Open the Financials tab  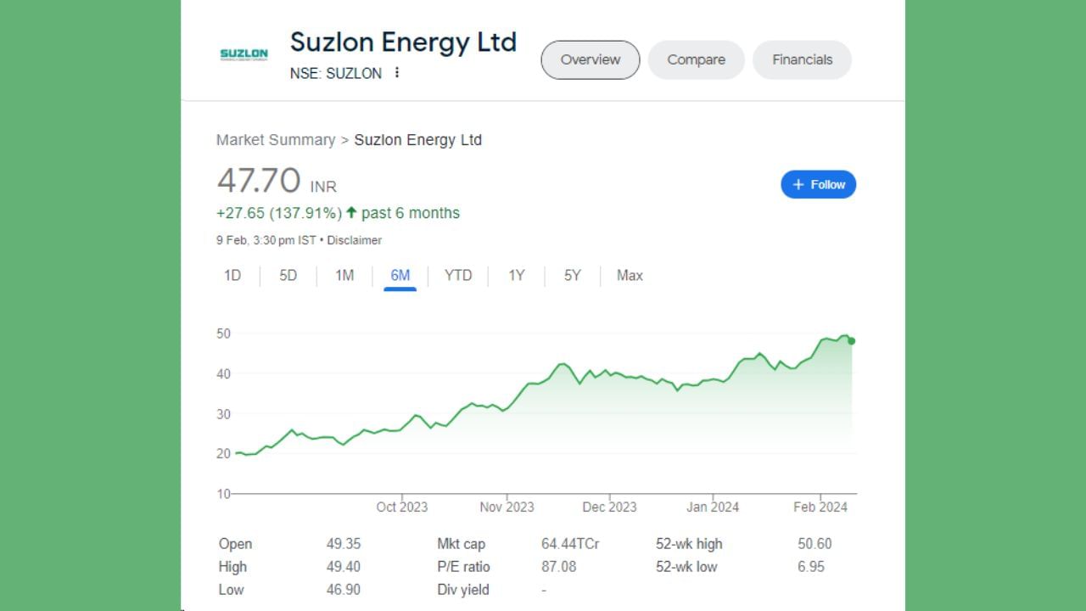pyautogui.click(x=802, y=59)
